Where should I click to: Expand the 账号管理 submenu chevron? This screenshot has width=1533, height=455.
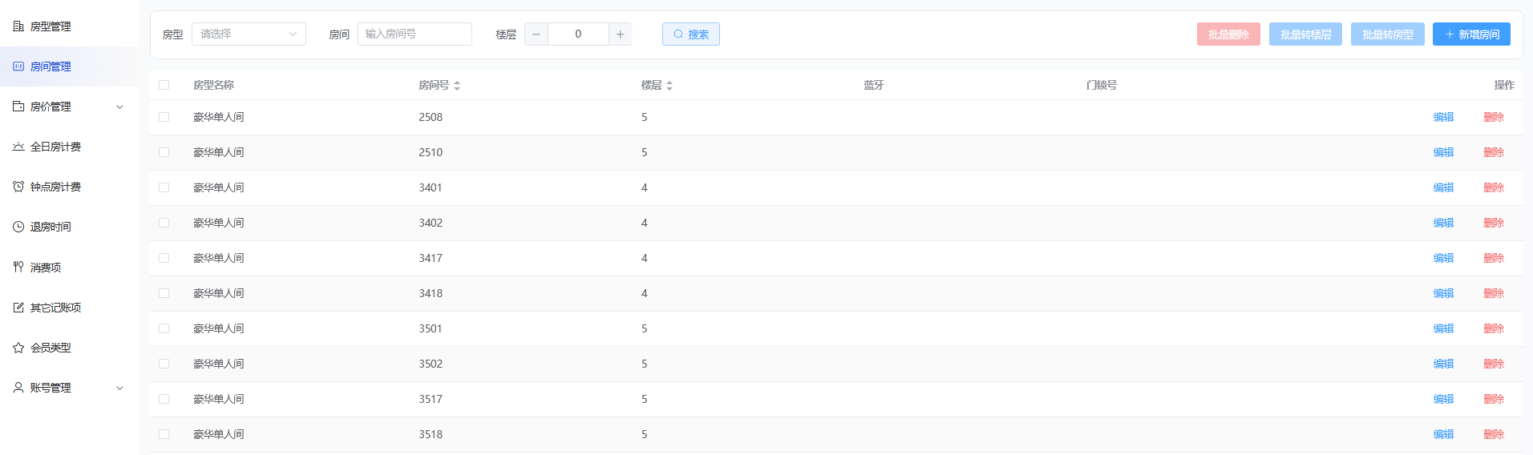[120, 388]
